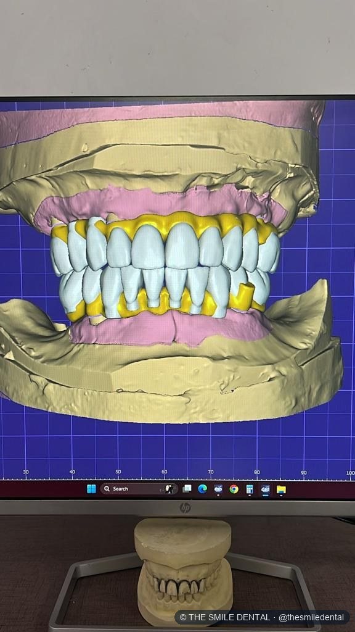Open Task View from the taskbar
Image resolution: width=355 pixels, height=632 pixels.
tap(187, 489)
